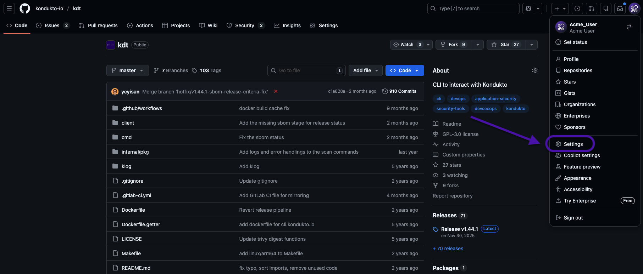Screen dimensions: 643x274
Task: Open the repository Settings tab
Action: point(324,25)
